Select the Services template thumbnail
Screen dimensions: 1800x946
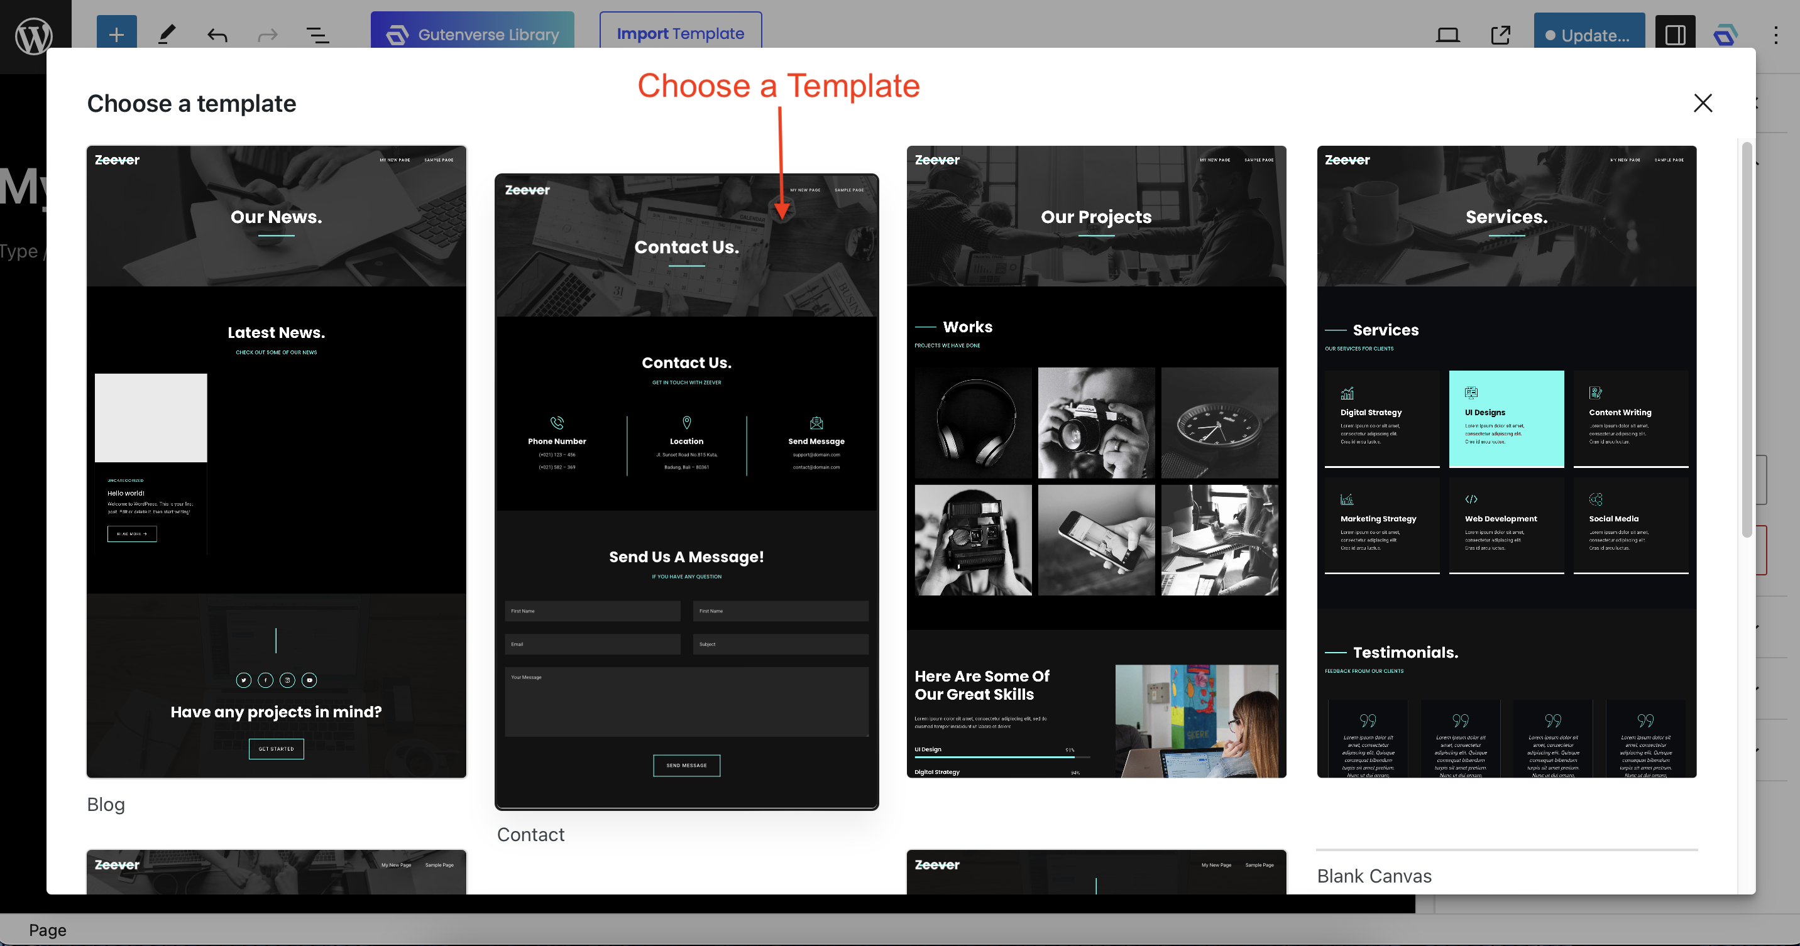coord(1506,461)
